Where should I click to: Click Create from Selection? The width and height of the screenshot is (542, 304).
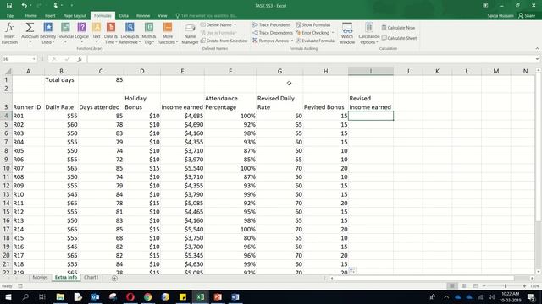[224, 41]
